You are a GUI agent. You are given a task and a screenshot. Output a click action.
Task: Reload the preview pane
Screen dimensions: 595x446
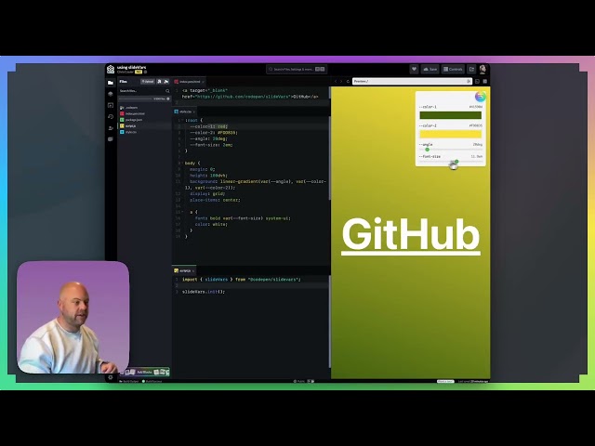(348, 81)
